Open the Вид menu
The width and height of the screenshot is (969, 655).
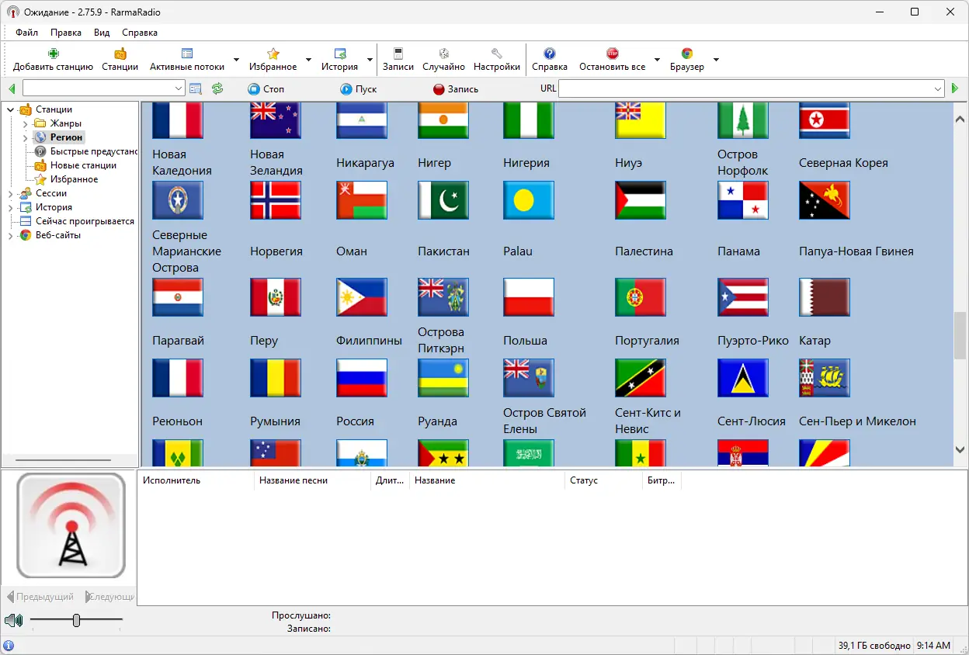tap(101, 32)
